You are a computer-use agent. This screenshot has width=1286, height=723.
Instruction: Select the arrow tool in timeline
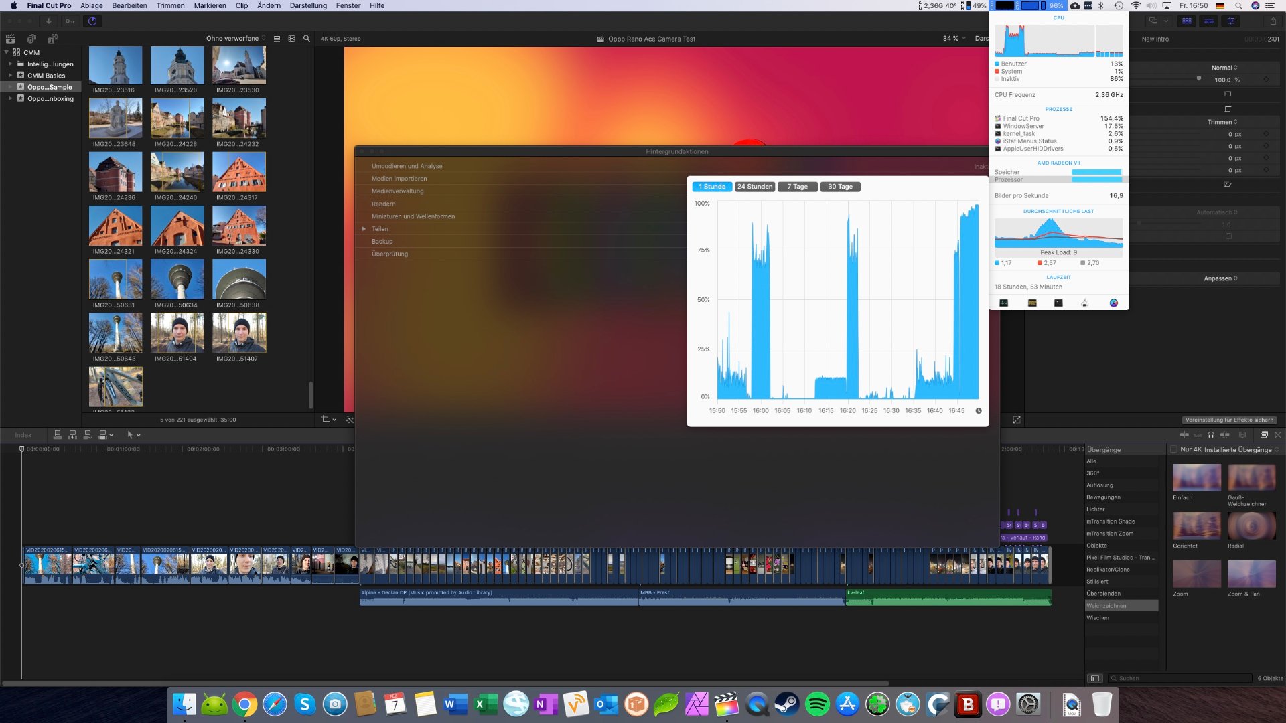pos(130,435)
